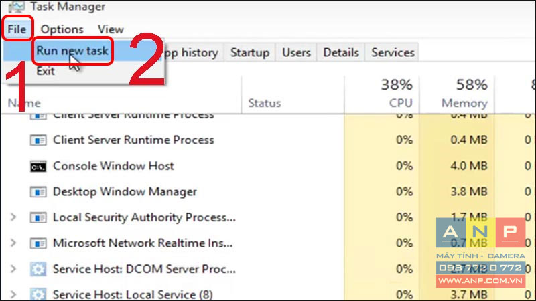Expand the Local Security Authority Process row
The width and height of the screenshot is (536, 301).
[13, 217]
